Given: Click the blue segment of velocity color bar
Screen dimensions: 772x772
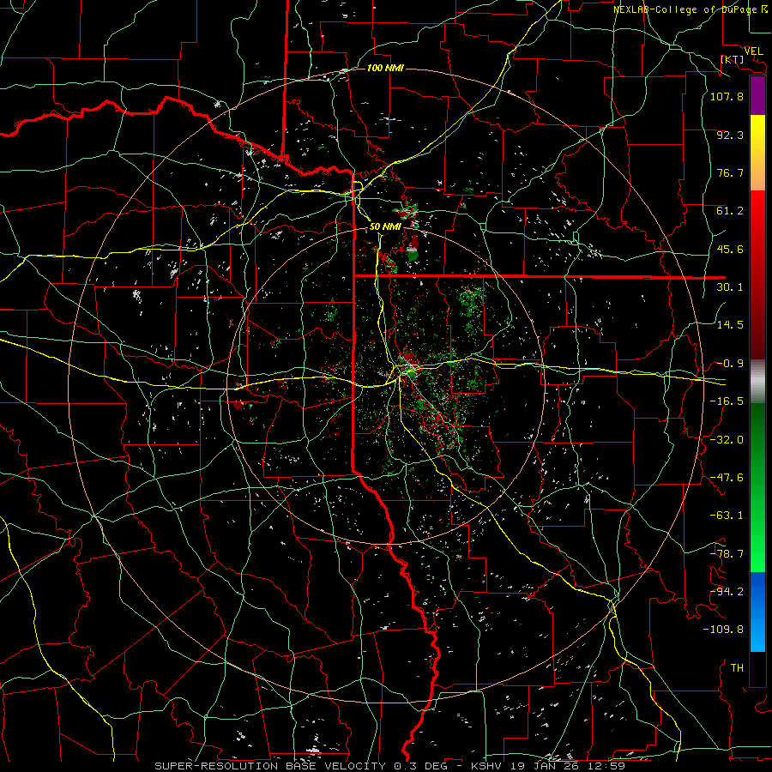Looking at the screenshot, I should [757, 612].
